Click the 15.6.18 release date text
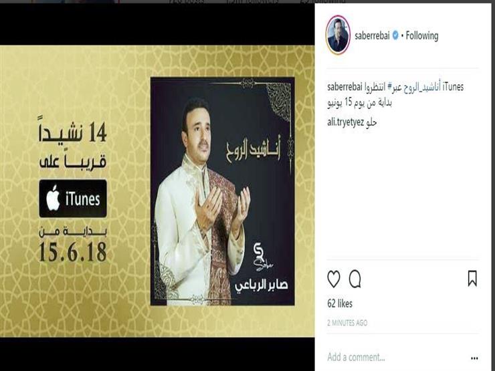Image resolution: width=495 pixels, height=371 pixels. pos(73,252)
